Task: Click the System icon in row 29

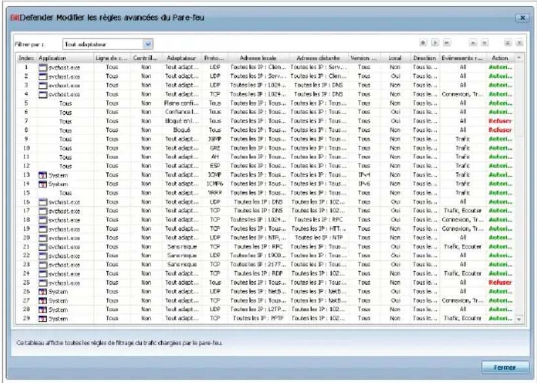Action: coord(42,319)
